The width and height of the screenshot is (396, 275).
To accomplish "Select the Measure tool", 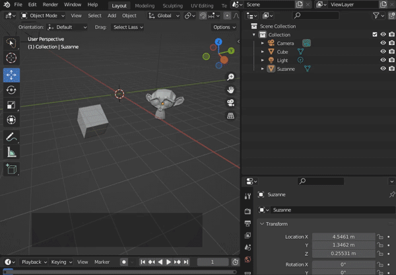I will tap(11, 152).
